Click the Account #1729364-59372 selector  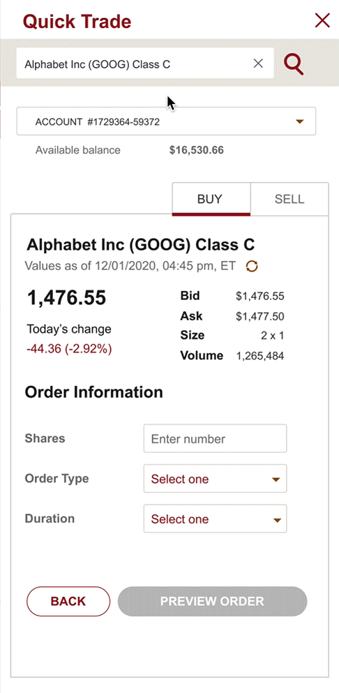click(166, 121)
